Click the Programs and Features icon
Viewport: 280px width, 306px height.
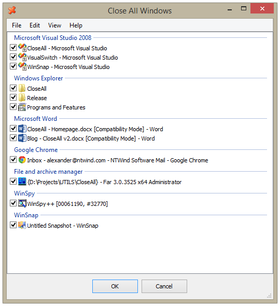point(22,107)
